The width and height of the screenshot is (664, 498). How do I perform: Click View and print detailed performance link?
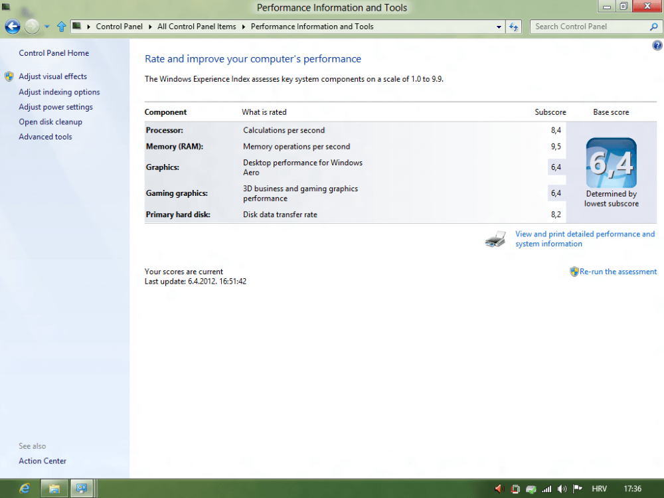point(585,239)
